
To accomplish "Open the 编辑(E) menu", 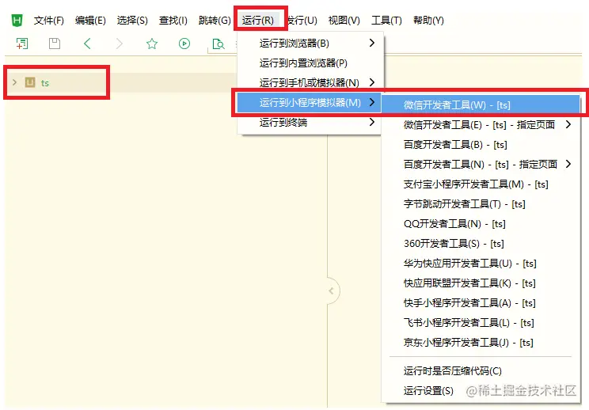I will coord(90,21).
